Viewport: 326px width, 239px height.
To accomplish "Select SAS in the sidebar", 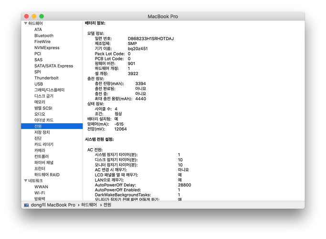I will [x=38, y=60].
